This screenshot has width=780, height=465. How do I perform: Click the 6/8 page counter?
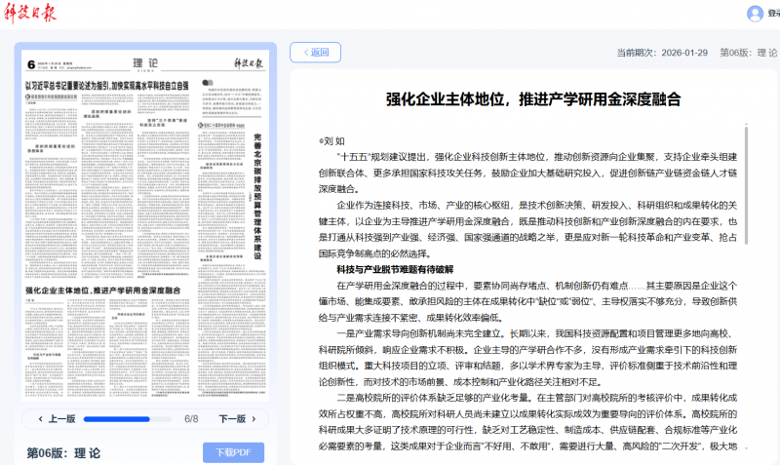(191, 419)
